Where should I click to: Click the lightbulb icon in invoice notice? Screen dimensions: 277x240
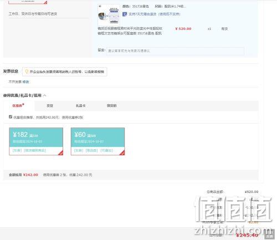[x=27, y=72]
